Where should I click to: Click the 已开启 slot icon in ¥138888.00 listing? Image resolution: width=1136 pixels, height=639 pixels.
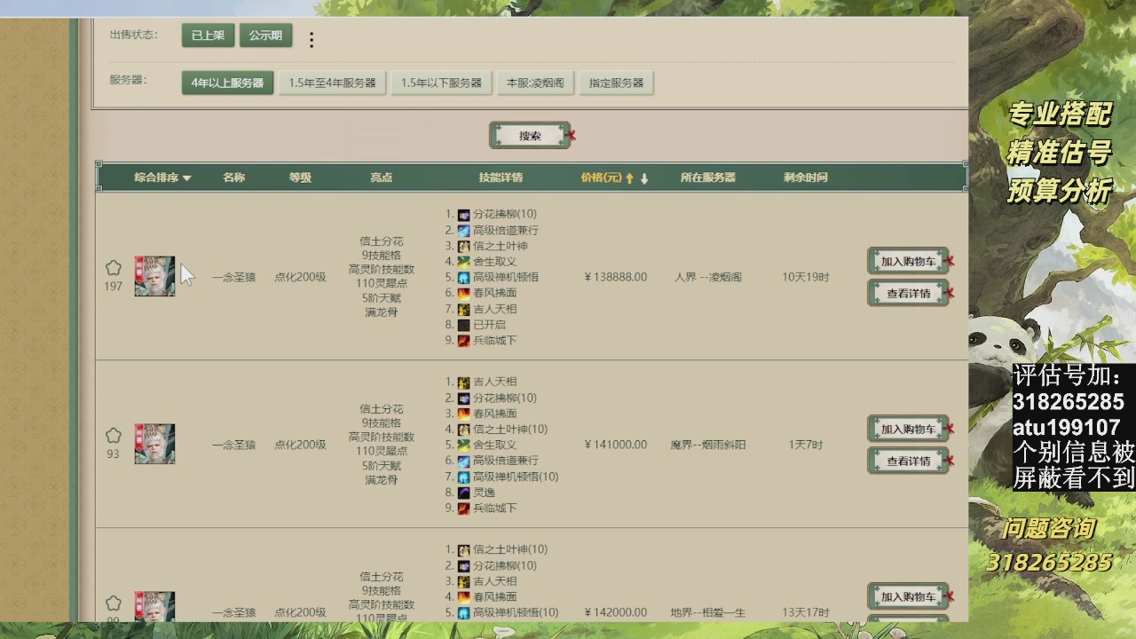click(463, 326)
